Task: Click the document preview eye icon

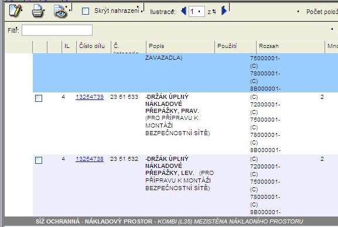Action: [x=60, y=11]
